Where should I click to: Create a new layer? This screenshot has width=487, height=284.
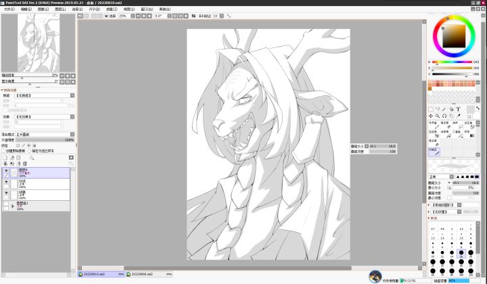click(x=5, y=158)
